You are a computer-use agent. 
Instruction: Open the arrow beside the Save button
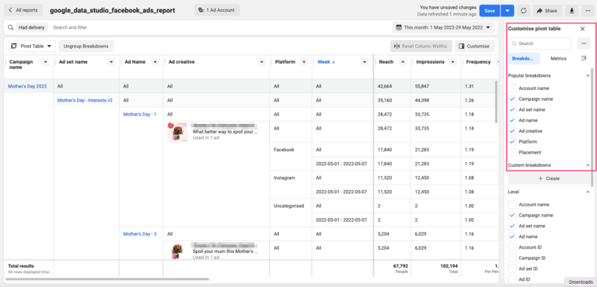(x=508, y=11)
